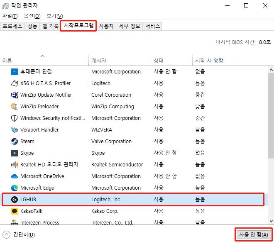Sort by the 시작 시 영향 column header
274x244 pixels.
tap(213, 61)
